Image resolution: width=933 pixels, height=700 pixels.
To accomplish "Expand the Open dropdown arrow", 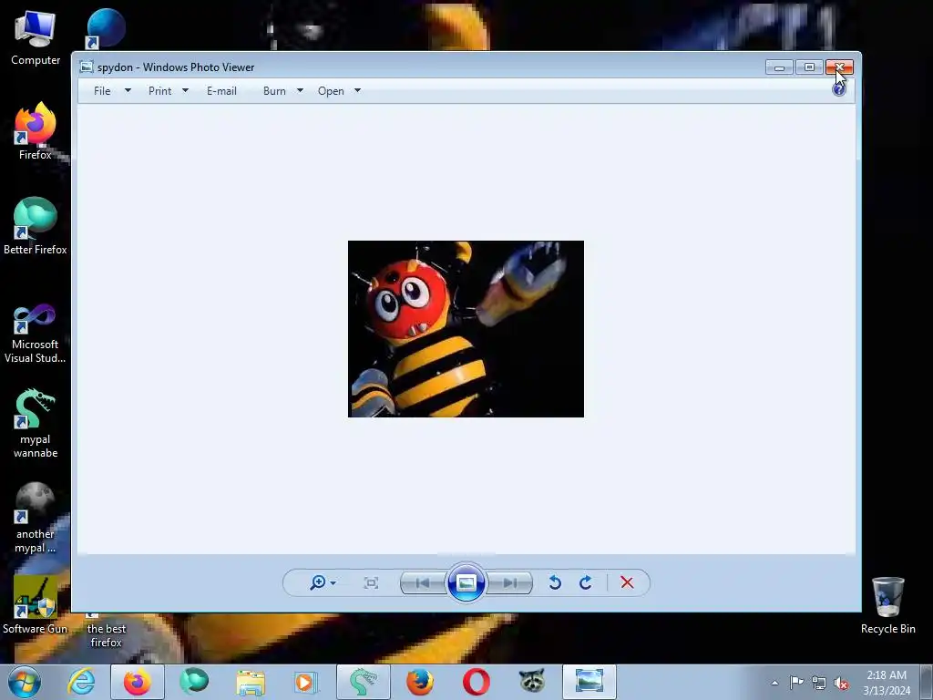I will coord(357,90).
